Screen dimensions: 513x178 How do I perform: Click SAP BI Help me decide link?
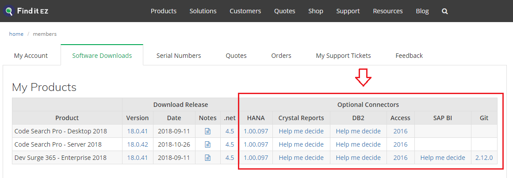tap(443, 158)
